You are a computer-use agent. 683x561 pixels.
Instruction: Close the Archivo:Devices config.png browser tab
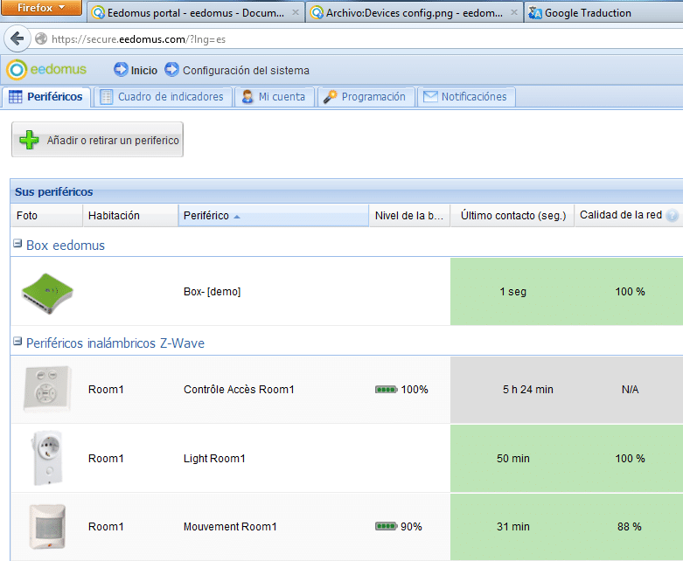(x=514, y=12)
